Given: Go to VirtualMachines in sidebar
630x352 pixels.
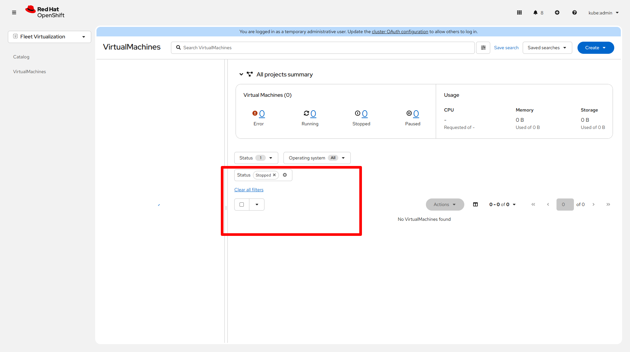Looking at the screenshot, I should click(30, 72).
